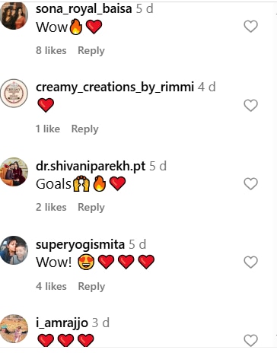
Task: Like superyogismita's Wow comment heart
Action: pos(250,262)
